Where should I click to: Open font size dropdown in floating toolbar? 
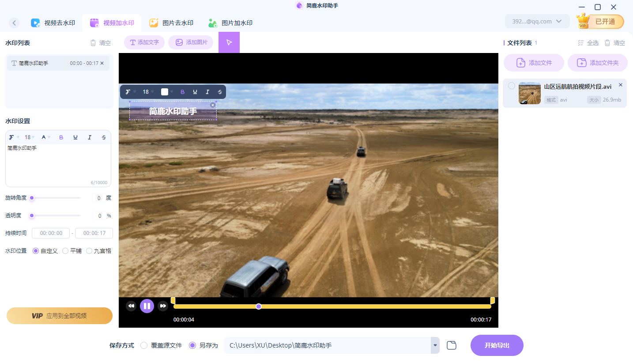[x=148, y=92]
